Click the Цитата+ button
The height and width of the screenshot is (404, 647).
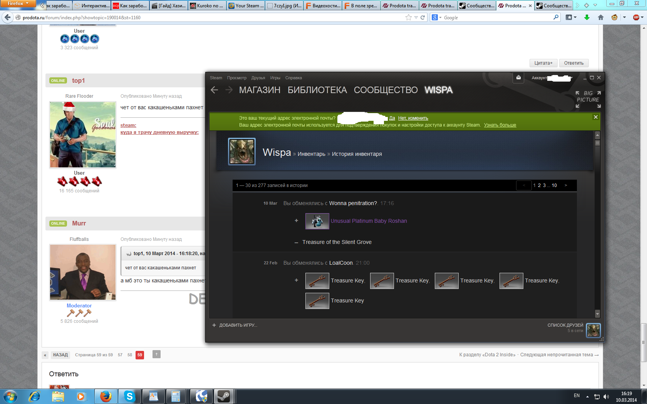(543, 63)
